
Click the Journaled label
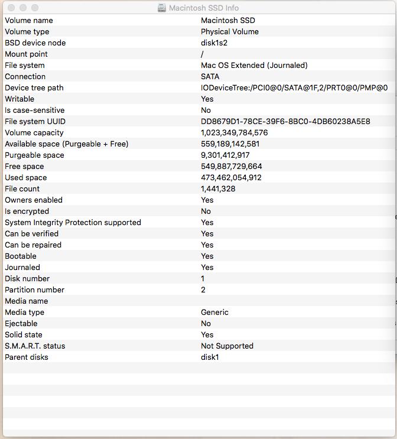point(22,267)
